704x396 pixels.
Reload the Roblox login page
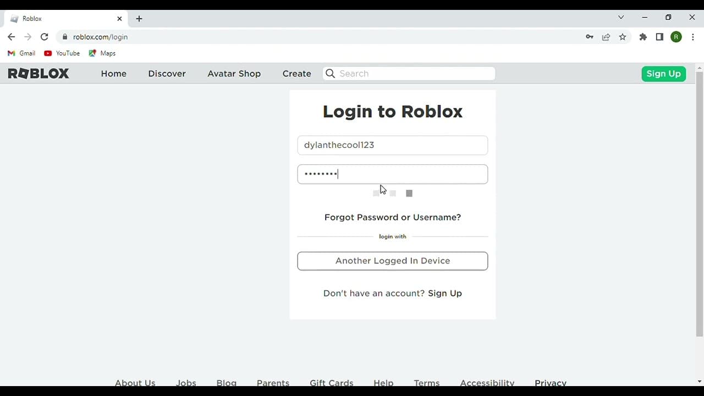tap(45, 37)
